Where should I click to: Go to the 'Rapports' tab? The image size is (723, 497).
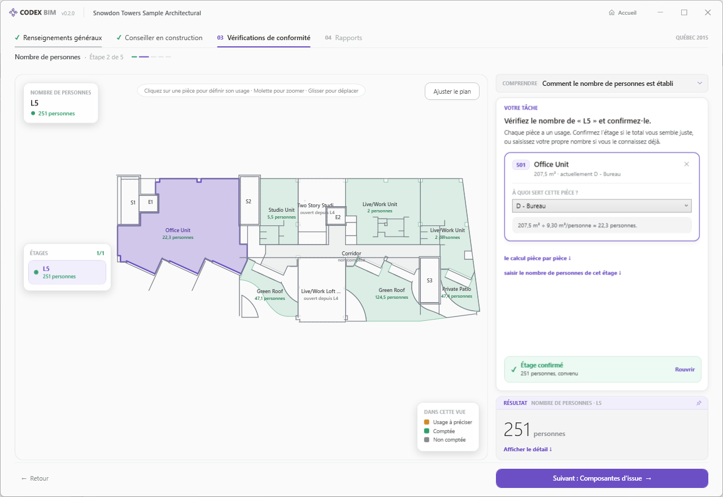pos(343,38)
